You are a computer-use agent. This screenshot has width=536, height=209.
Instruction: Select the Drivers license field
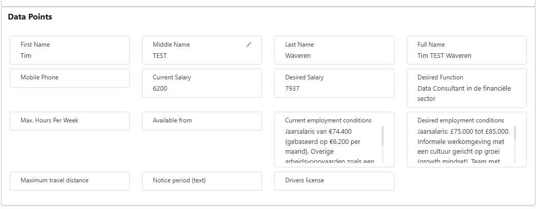click(334, 181)
